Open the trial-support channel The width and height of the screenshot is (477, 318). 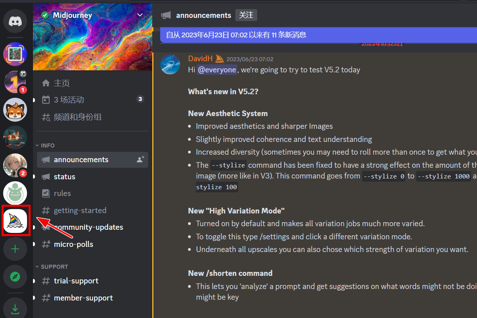click(x=93, y=281)
